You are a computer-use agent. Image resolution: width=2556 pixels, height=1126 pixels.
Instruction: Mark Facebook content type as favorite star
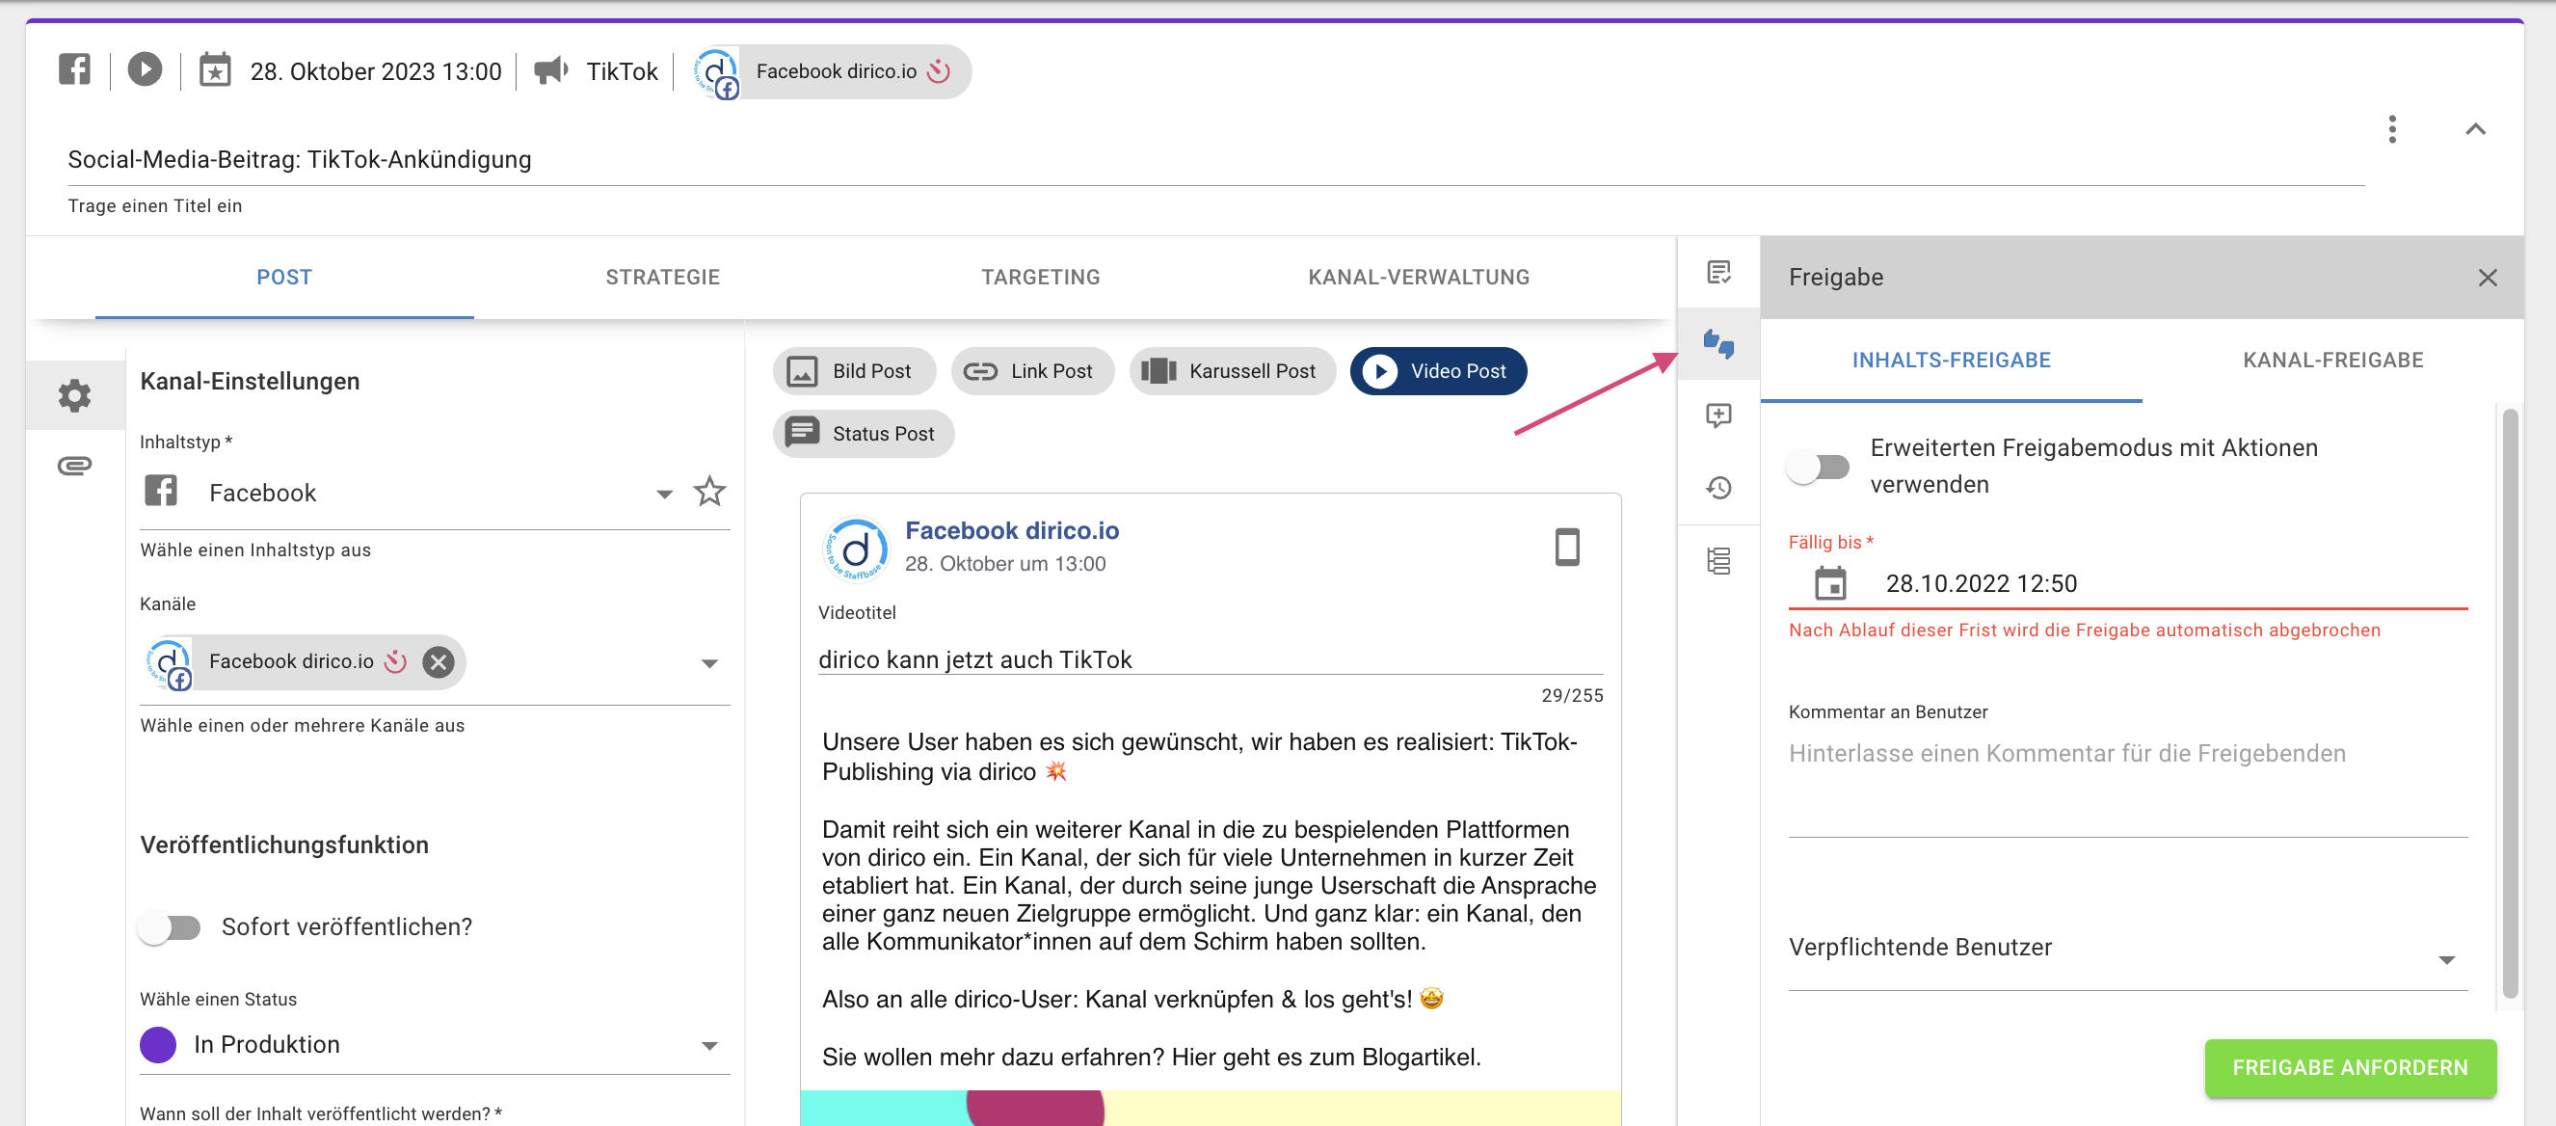click(x=709, y=491)
